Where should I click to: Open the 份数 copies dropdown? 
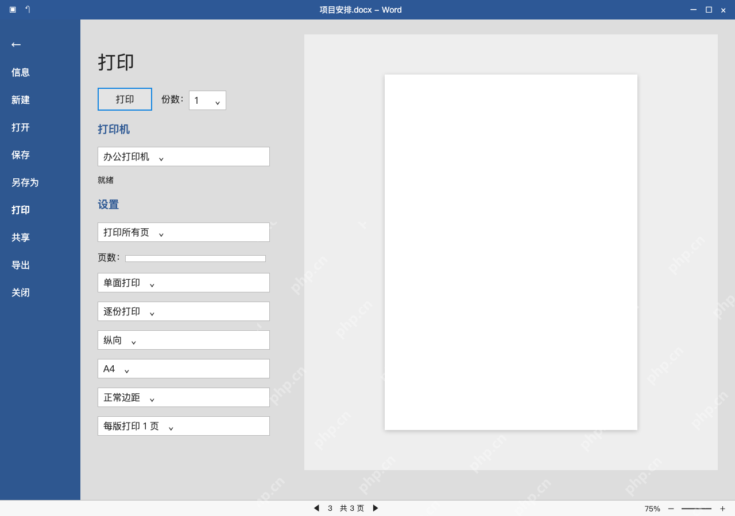[207, 100]
